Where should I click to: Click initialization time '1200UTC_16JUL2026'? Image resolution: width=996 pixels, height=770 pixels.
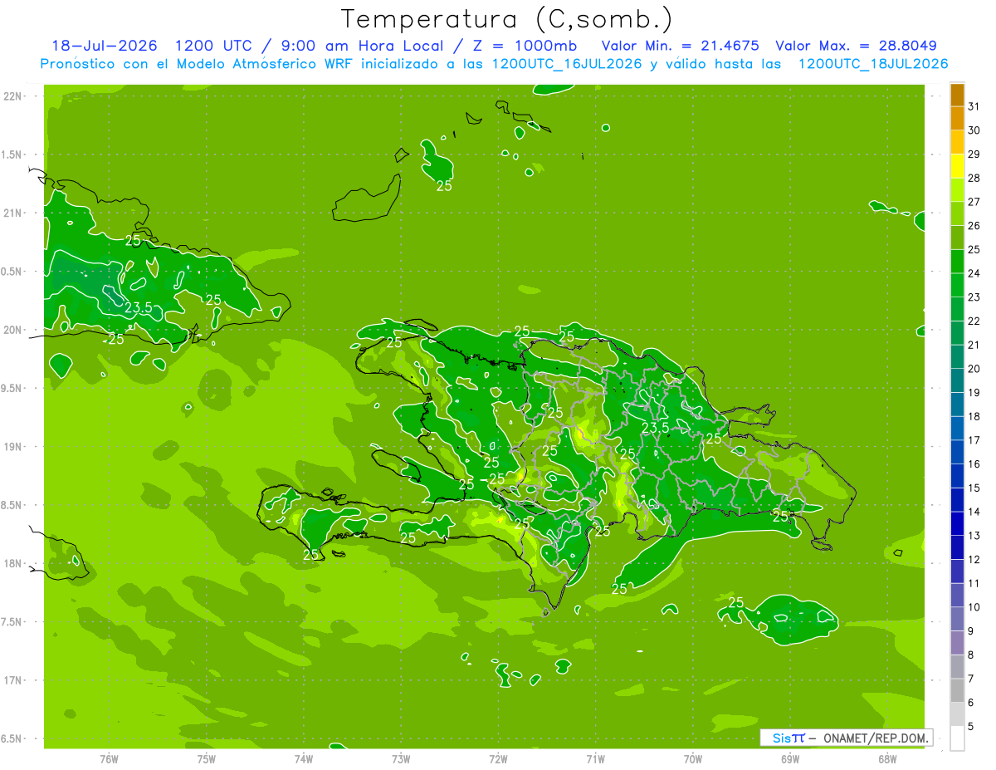[567, 64]
